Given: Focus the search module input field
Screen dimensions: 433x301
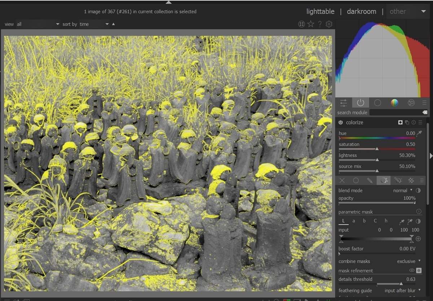Looking at the screenshot, I should (396, 112).
